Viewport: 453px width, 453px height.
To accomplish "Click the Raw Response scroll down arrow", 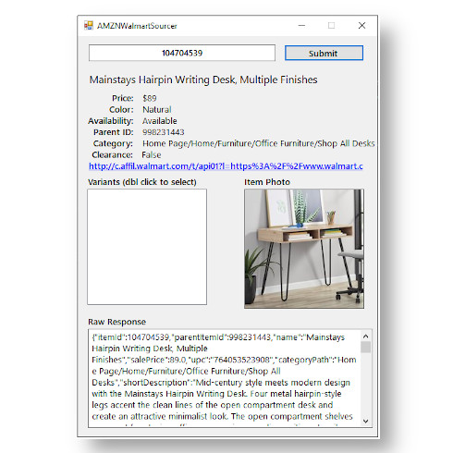I will coord(366,421).
